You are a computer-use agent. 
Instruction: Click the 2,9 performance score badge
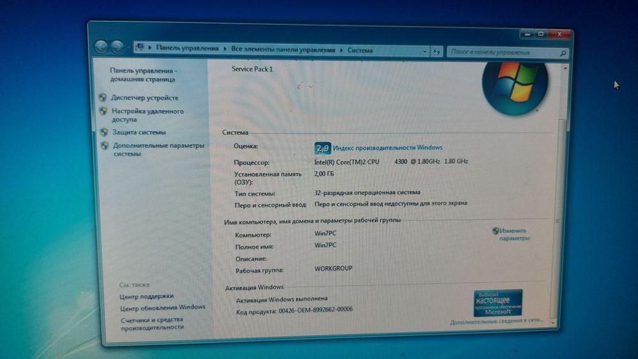tap(322, 148)
